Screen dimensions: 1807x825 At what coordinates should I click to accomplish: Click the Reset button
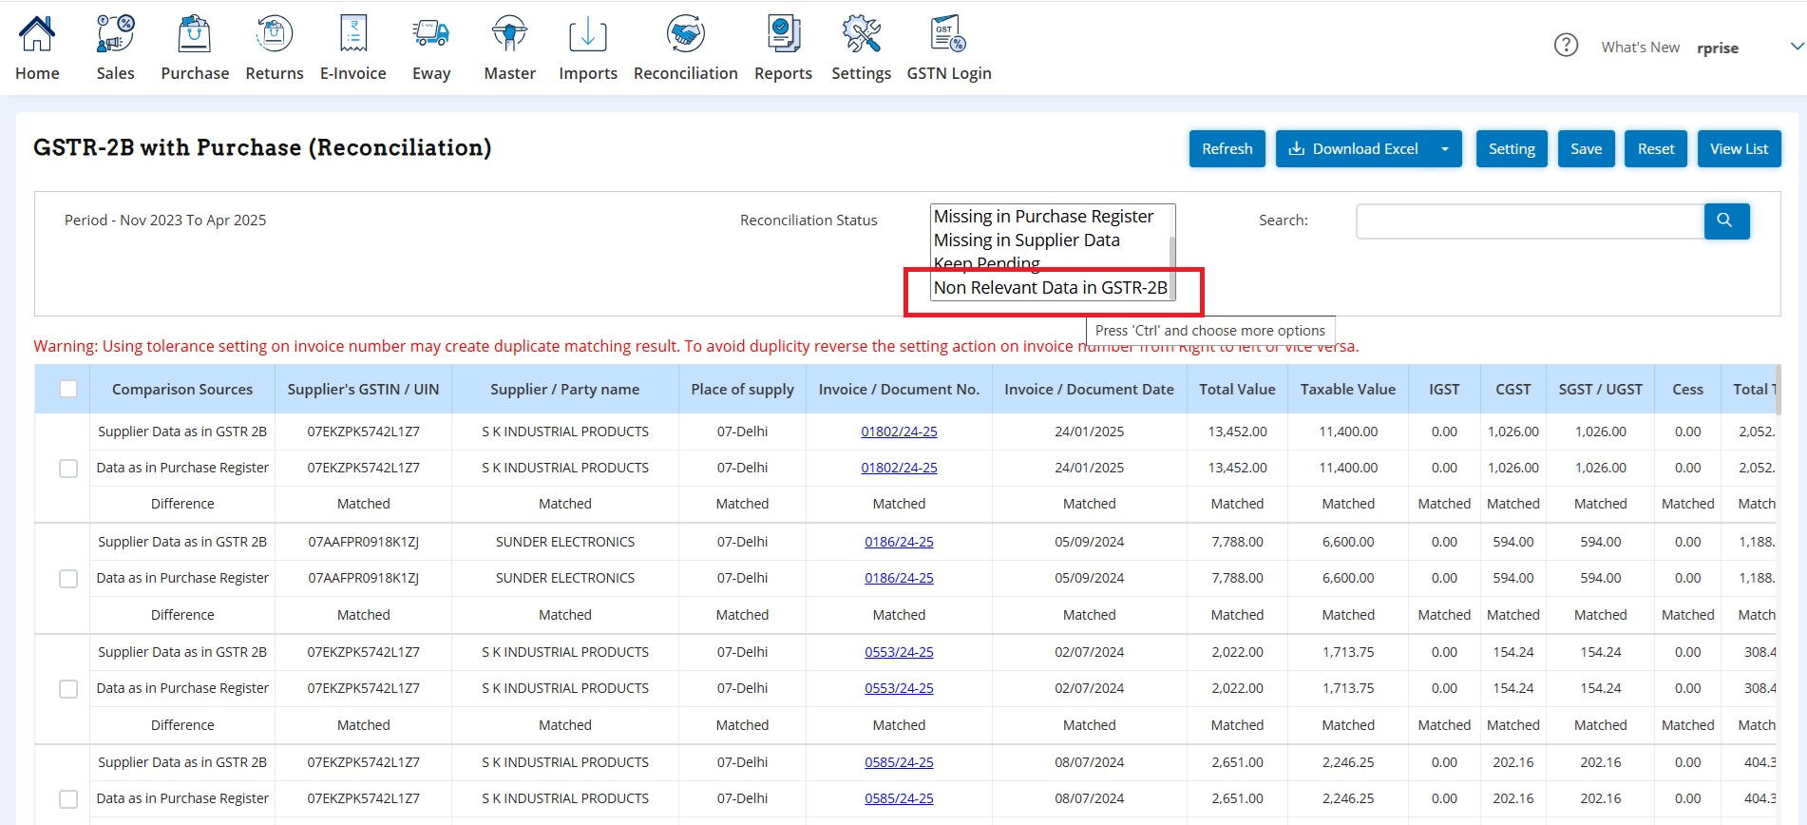point(1656,149)
